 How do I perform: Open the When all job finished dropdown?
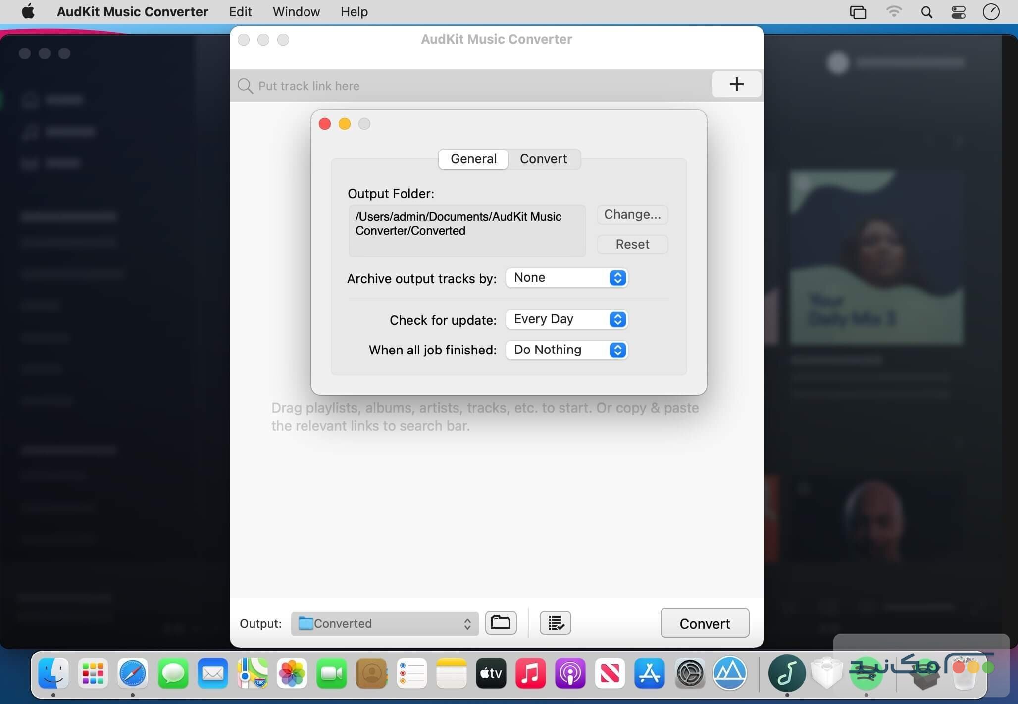(x=566, y=350)
